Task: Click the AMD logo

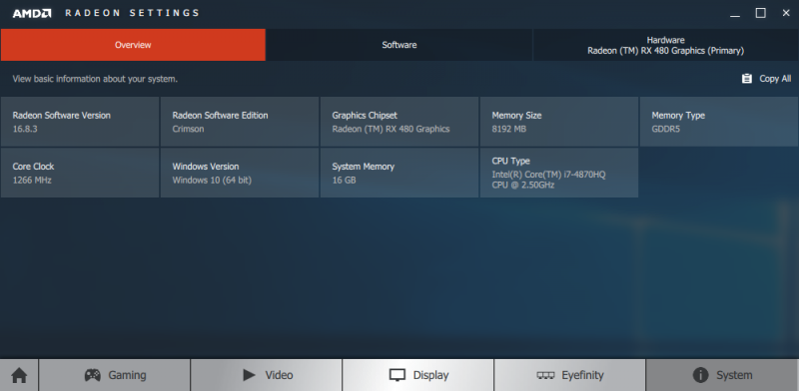Action: [32, 13]
